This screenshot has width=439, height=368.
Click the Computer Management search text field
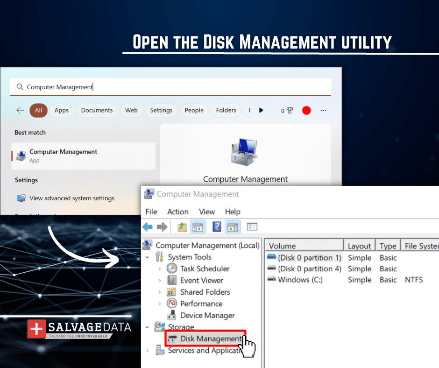coord(170,87)
